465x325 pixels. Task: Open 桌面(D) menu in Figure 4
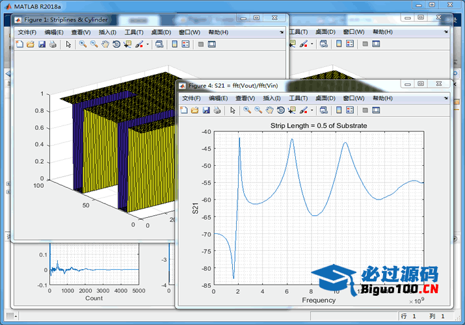[325, 98]
